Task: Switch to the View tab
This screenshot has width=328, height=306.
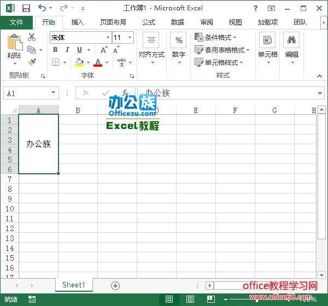Action: tap(235, 22)
